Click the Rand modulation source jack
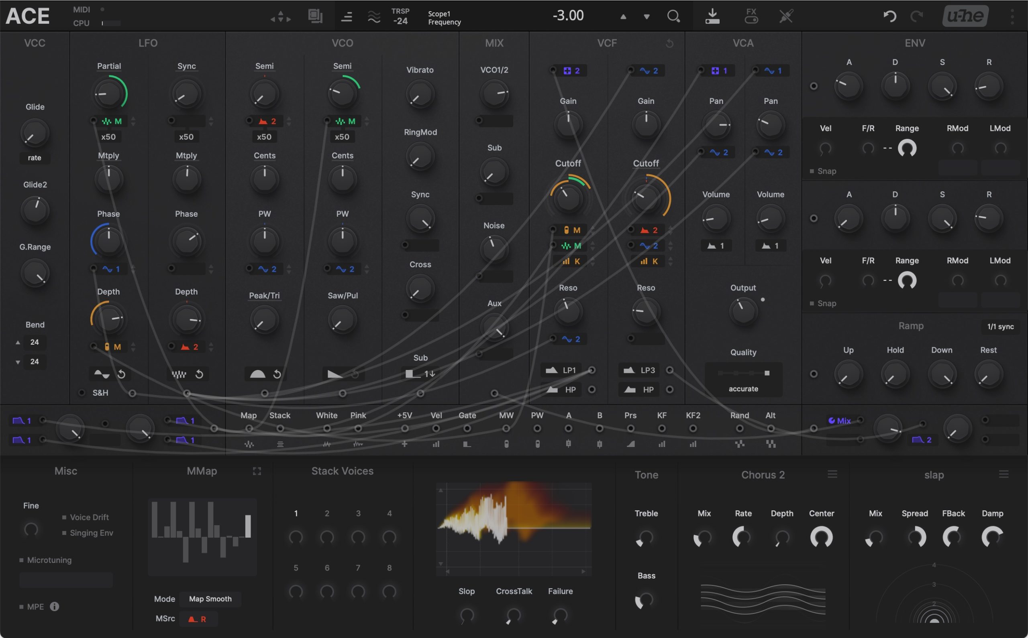Image resolution: width=1028 pixels, height=638 pixels. (739, 428)
